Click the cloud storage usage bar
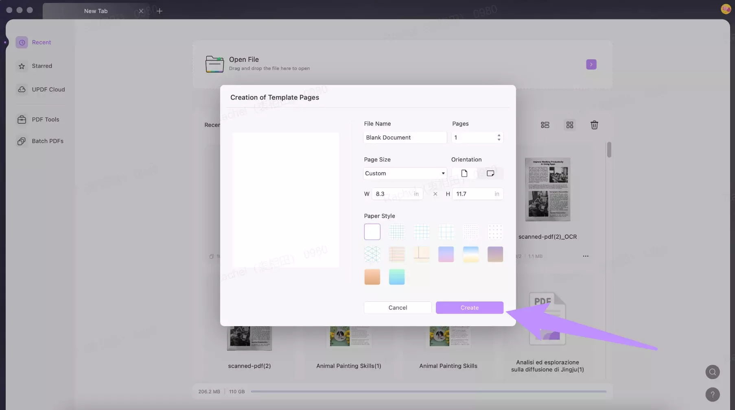The image size is (735, 410). [429, 392]
